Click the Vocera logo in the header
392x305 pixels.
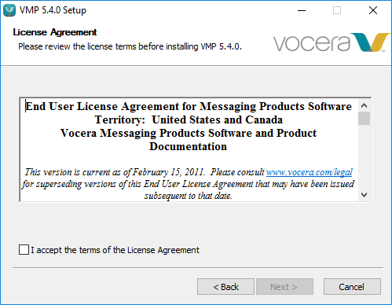pos(332,42)
